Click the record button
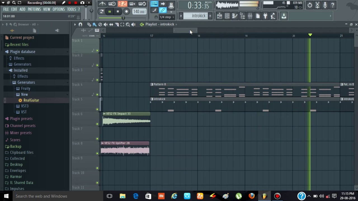Image resolution: width=358 pixels, height=201 pixels. coord(126,11)
